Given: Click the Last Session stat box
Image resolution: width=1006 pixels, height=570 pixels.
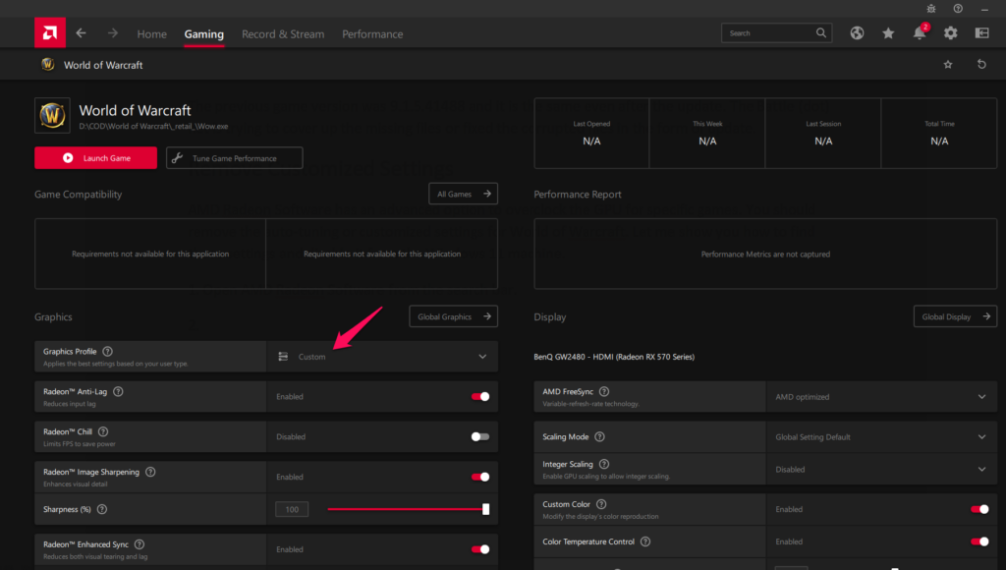Looking at the screenshot, I should click(823, 133).
